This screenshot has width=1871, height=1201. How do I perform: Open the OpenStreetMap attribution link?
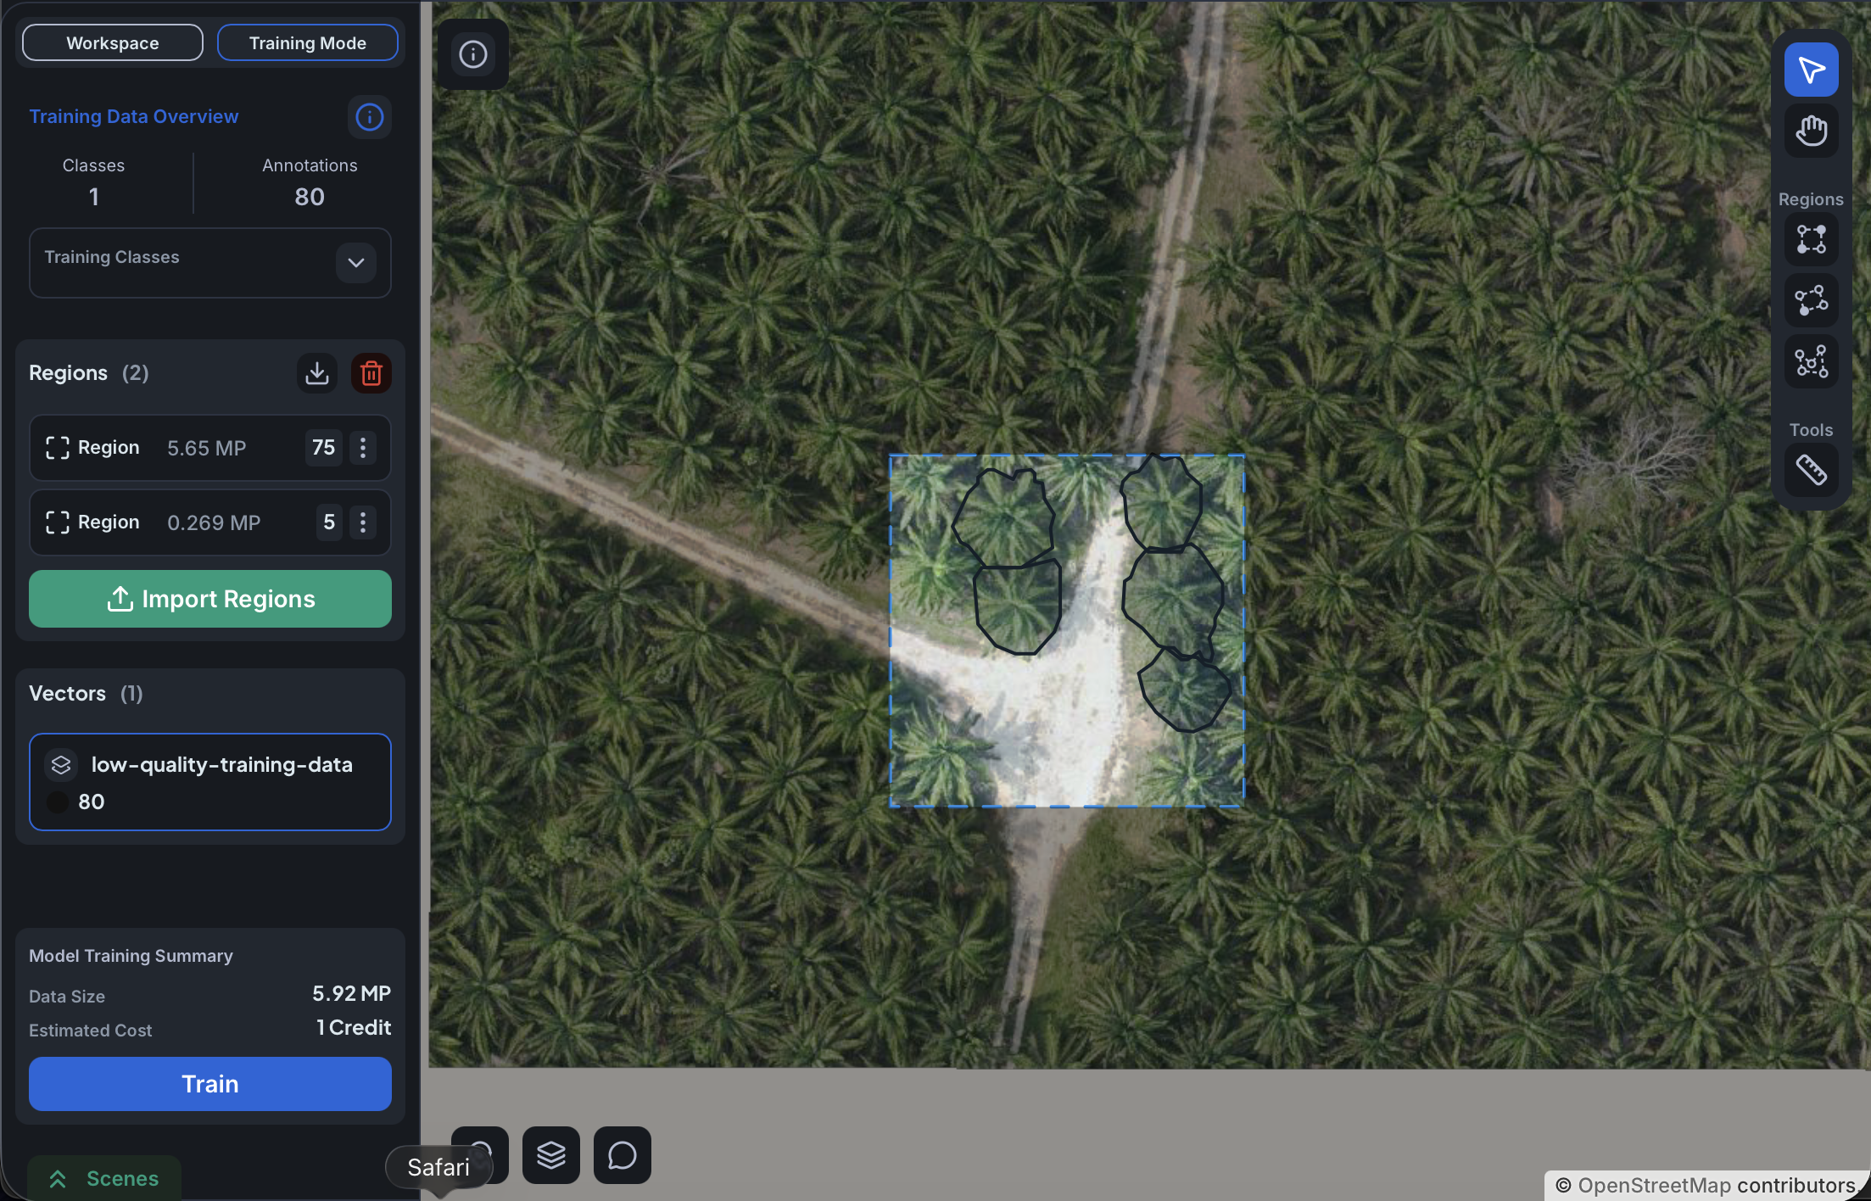click(x=1654, y=1185)
